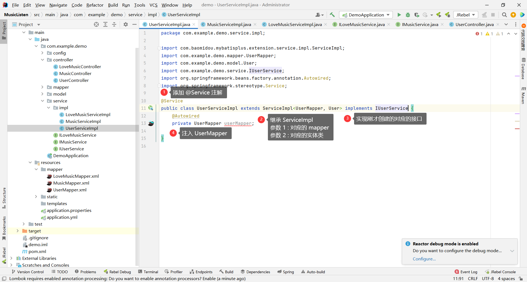Open the Terminal tool window

tap(148, 272)
